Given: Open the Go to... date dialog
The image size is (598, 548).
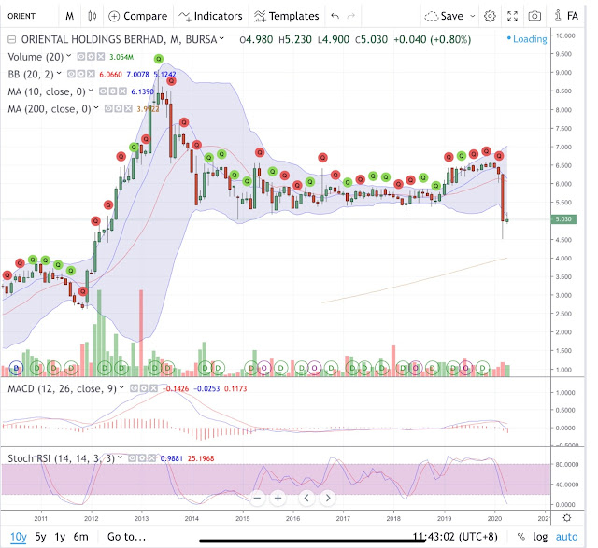Looking at the screenshot, I should [127, 537].
